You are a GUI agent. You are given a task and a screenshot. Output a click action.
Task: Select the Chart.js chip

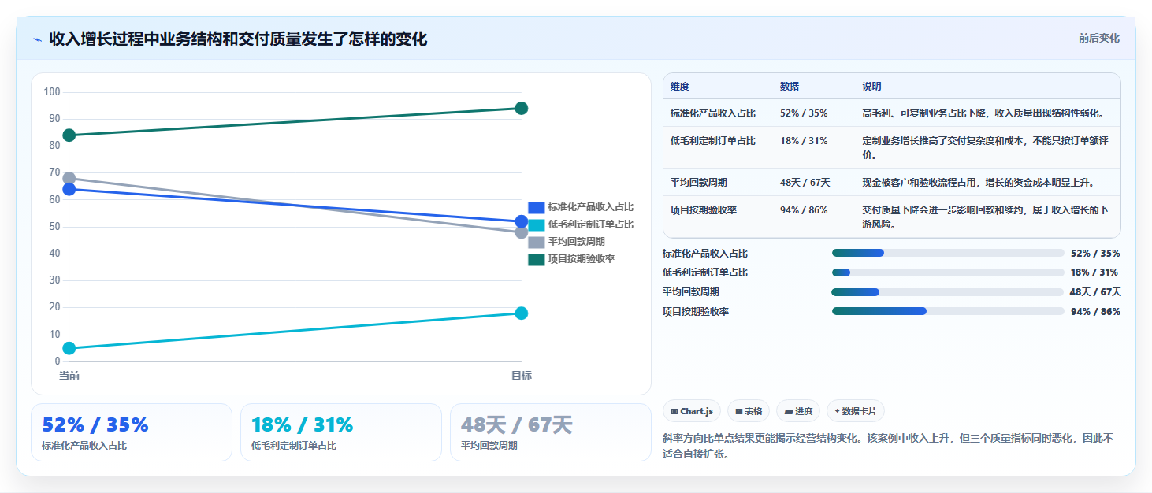point(692,411)
